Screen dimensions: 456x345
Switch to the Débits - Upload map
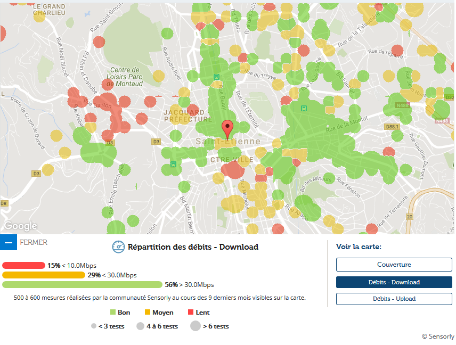point(394,299)
